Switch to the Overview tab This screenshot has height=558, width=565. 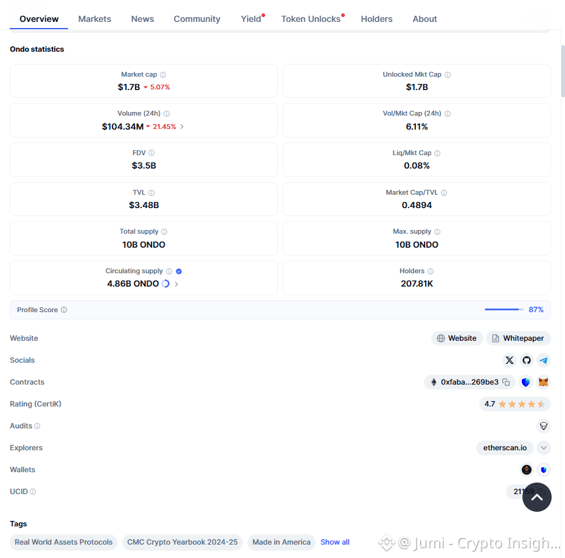(39, 19)
